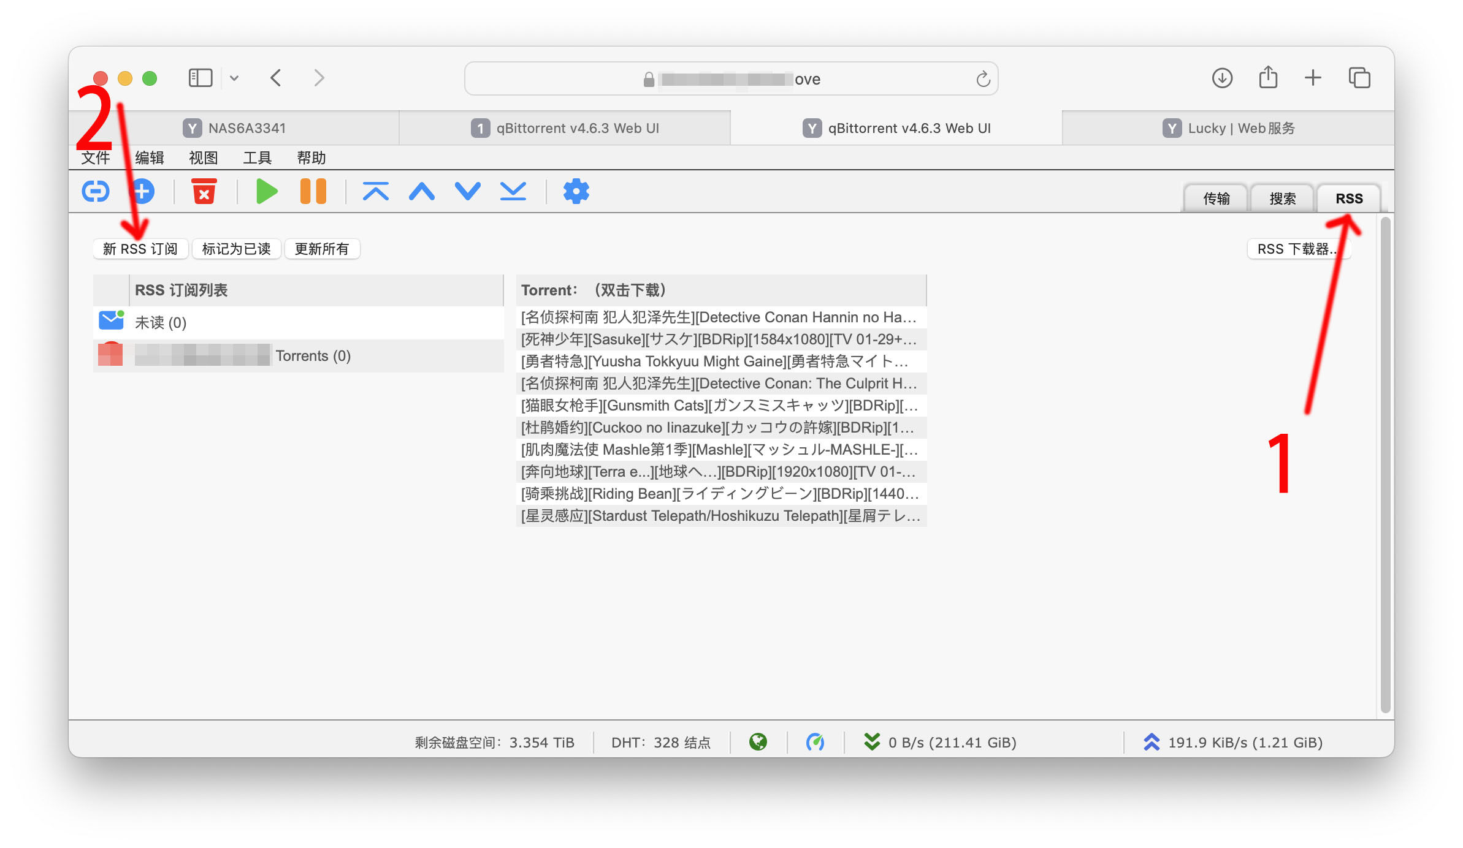Click the browser address bar
The height and width of the screenshot is (848, 1463).
tap(731, 78)
